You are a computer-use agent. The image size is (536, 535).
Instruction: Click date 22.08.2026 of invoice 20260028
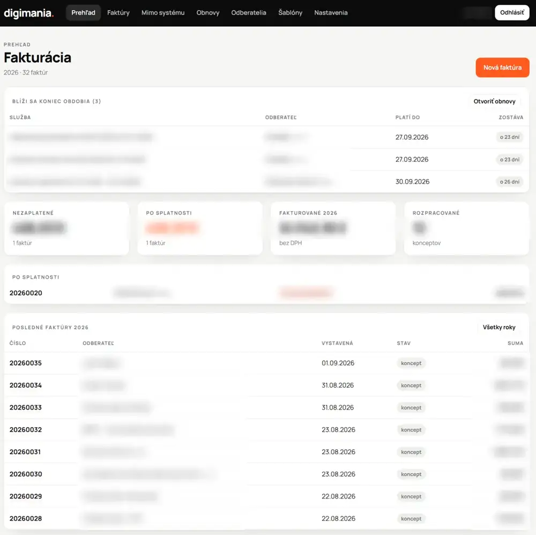point(338,518)
